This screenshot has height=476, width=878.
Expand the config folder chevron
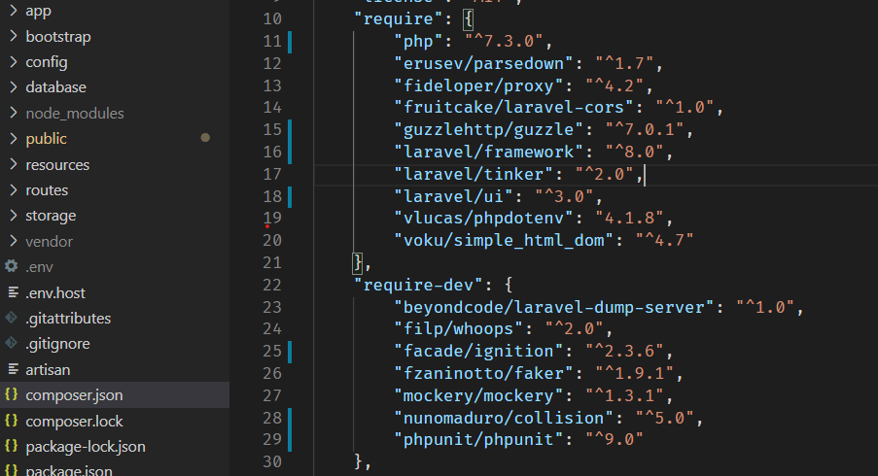pos(14,61)
